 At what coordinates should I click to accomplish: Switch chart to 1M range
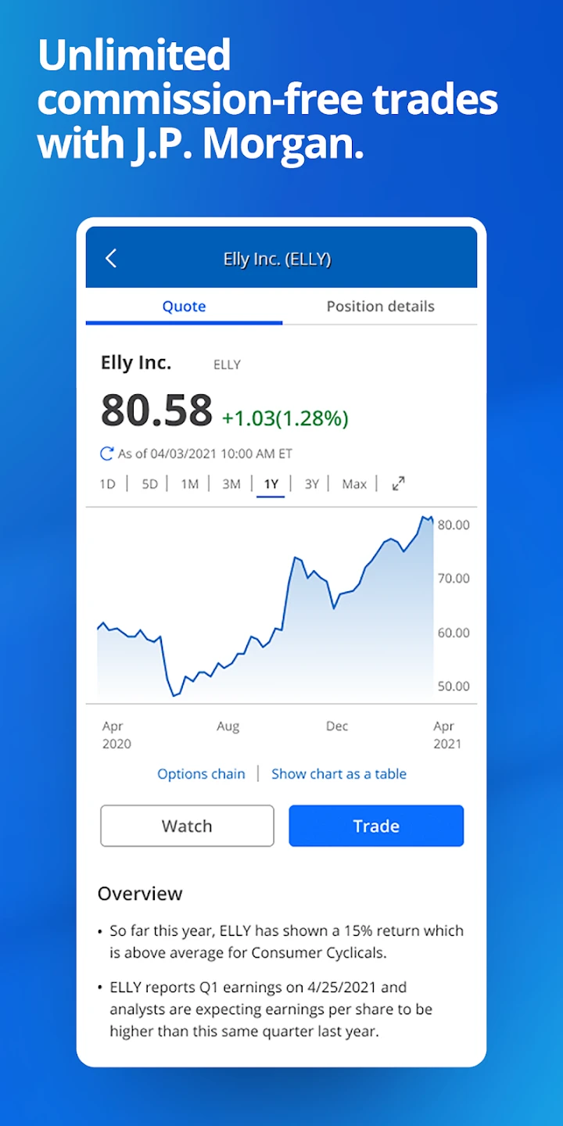point(190,484)
